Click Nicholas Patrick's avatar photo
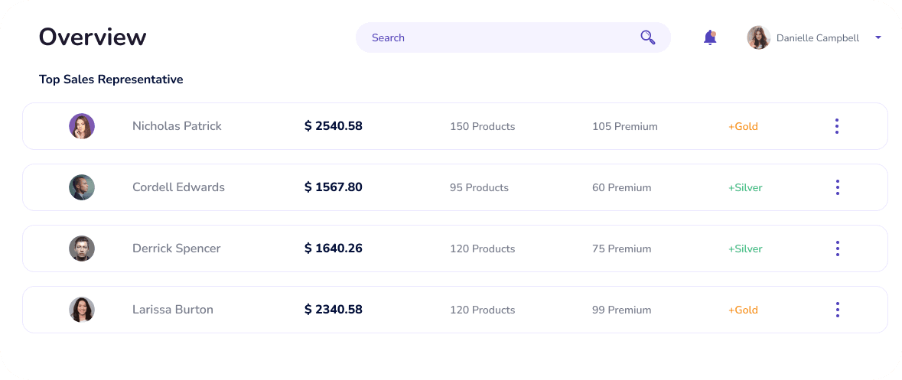 coord(82,126)
